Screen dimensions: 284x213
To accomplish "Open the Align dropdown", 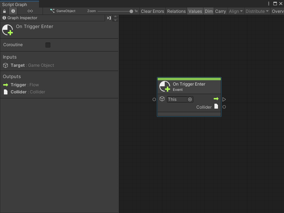I will 235,11.
